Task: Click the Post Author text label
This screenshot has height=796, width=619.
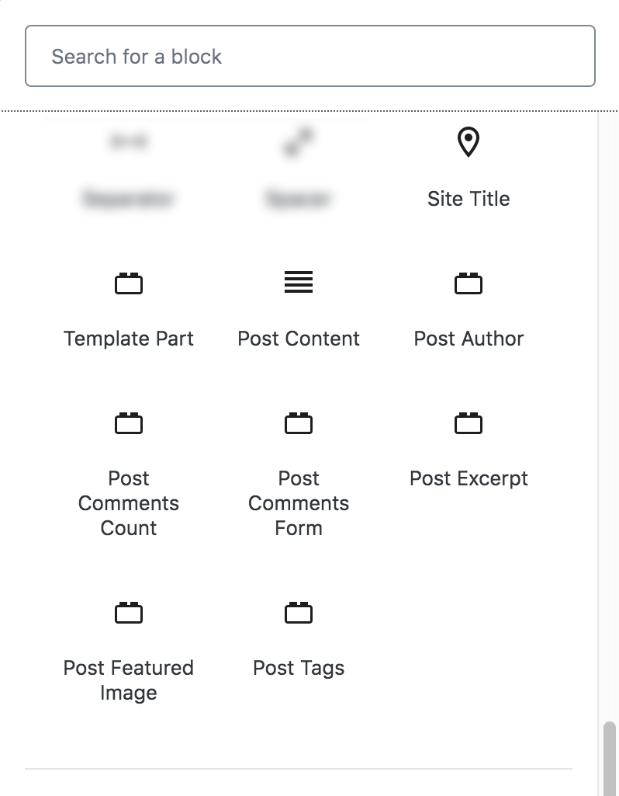Action: 469,339
